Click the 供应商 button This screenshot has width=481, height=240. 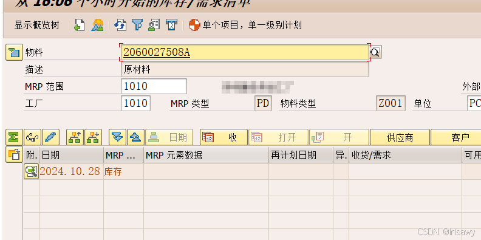click(x=400, y=137)
